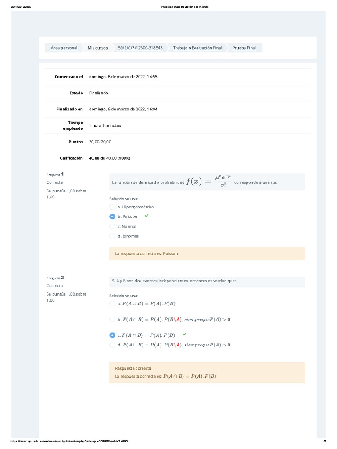Select the Poisson radio option
Viewport: 337px width, 449px height.
pos(112,216)
